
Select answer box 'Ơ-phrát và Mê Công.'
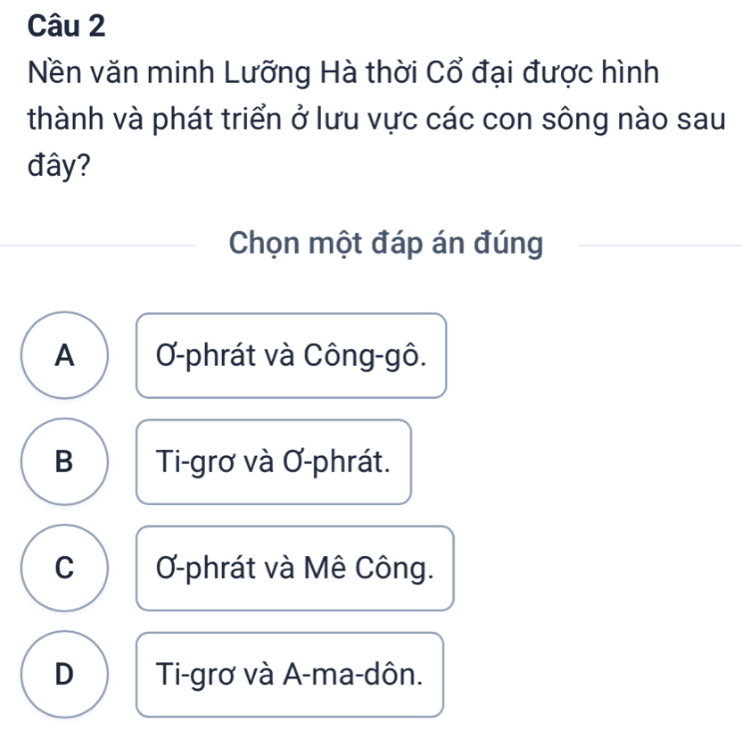(294, 568)
